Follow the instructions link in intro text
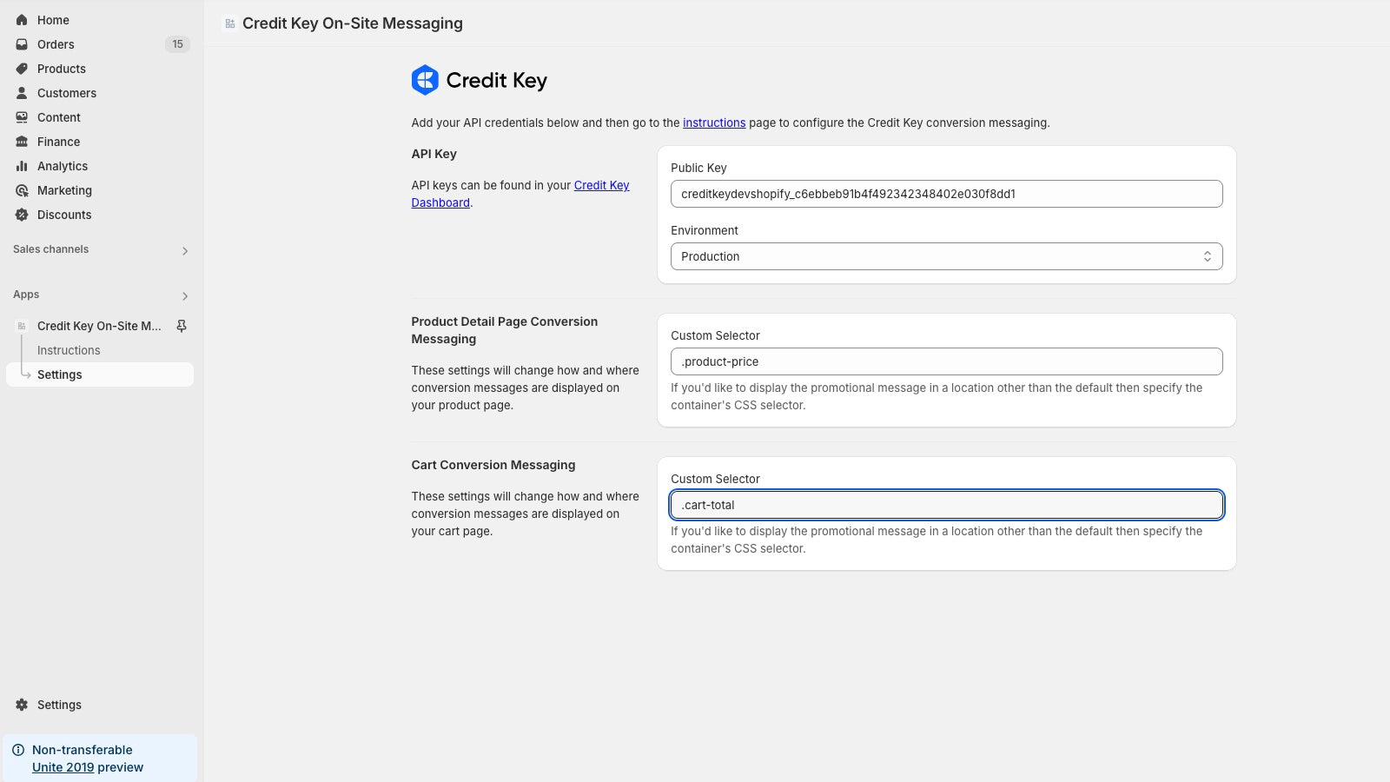This screenshot has width=1390, height=782. tap(714, 123)
